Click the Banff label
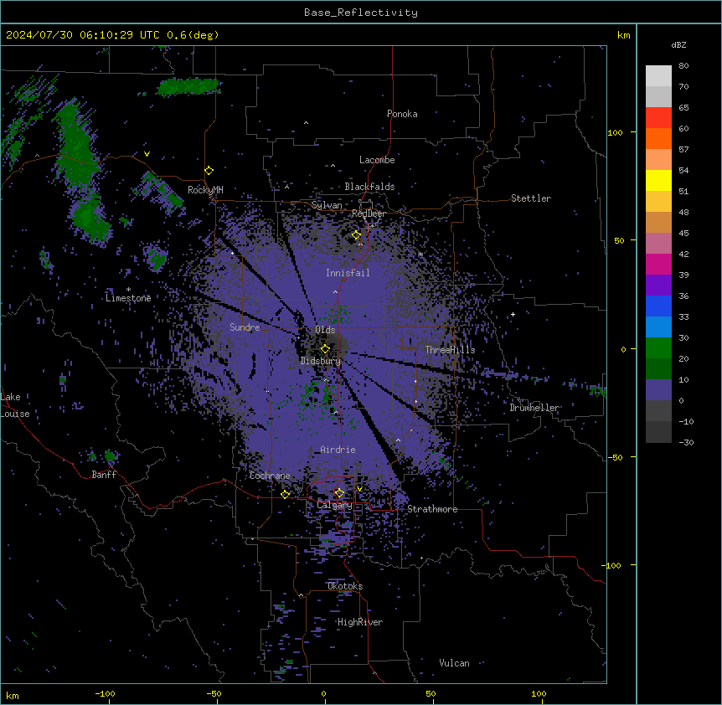722x705 pixels. click(104, 475)
